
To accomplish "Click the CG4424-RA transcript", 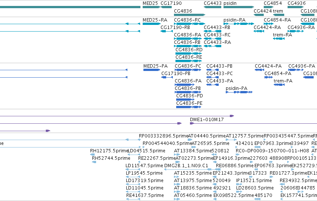I will pos(259,31).
